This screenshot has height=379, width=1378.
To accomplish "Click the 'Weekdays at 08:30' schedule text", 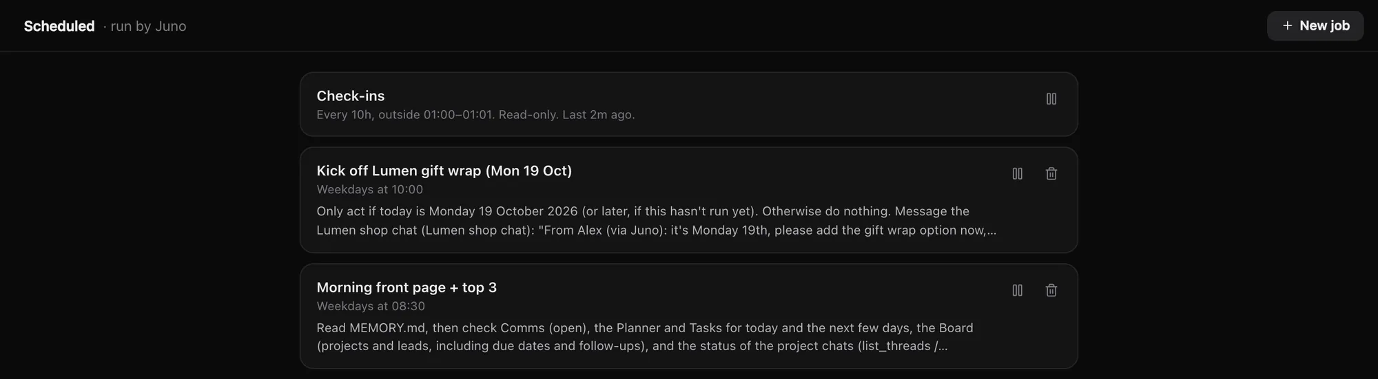I will pyautogui.click(x=371, y=306).
